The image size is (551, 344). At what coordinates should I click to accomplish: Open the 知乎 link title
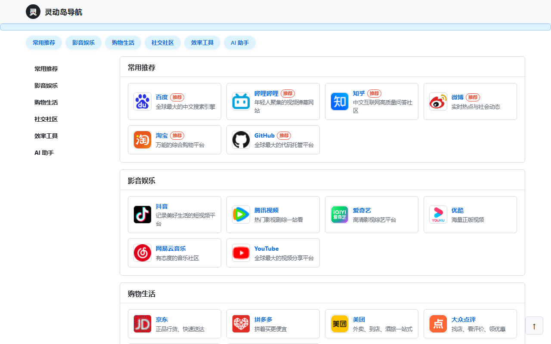tap(359, 93)
